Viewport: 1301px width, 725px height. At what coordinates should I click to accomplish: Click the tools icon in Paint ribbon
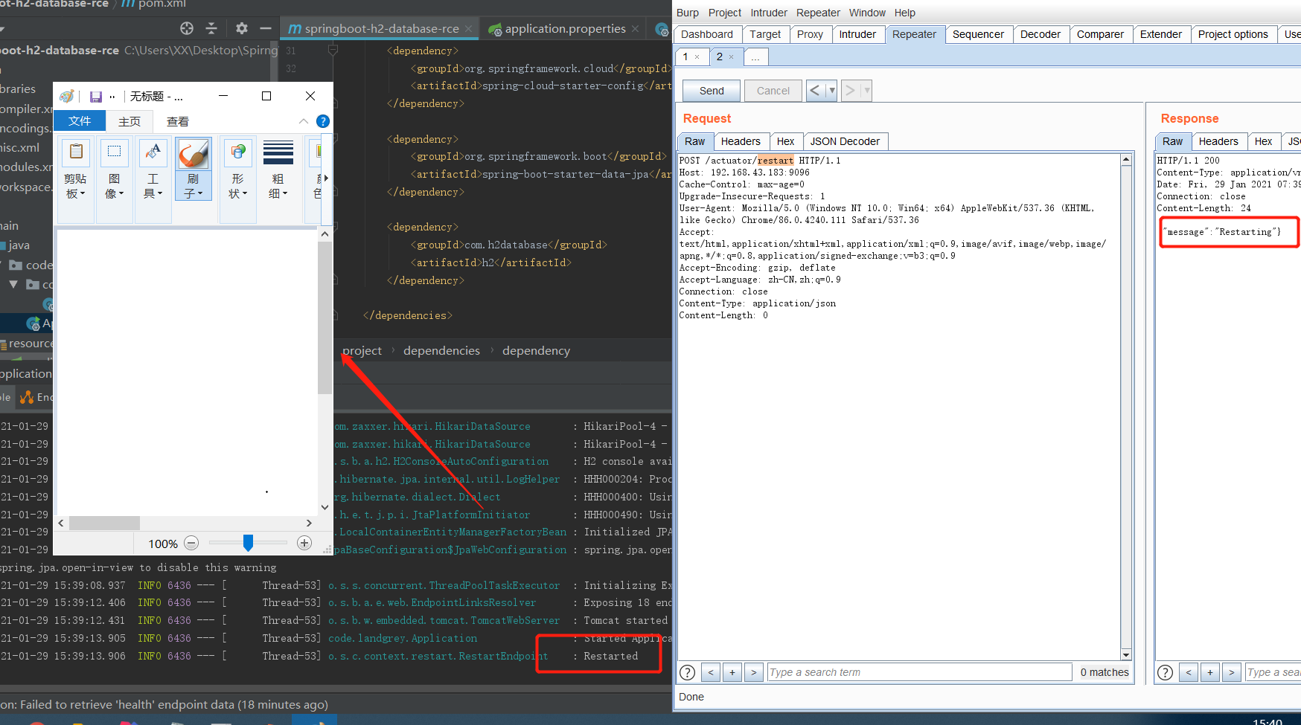click(153, 152)
